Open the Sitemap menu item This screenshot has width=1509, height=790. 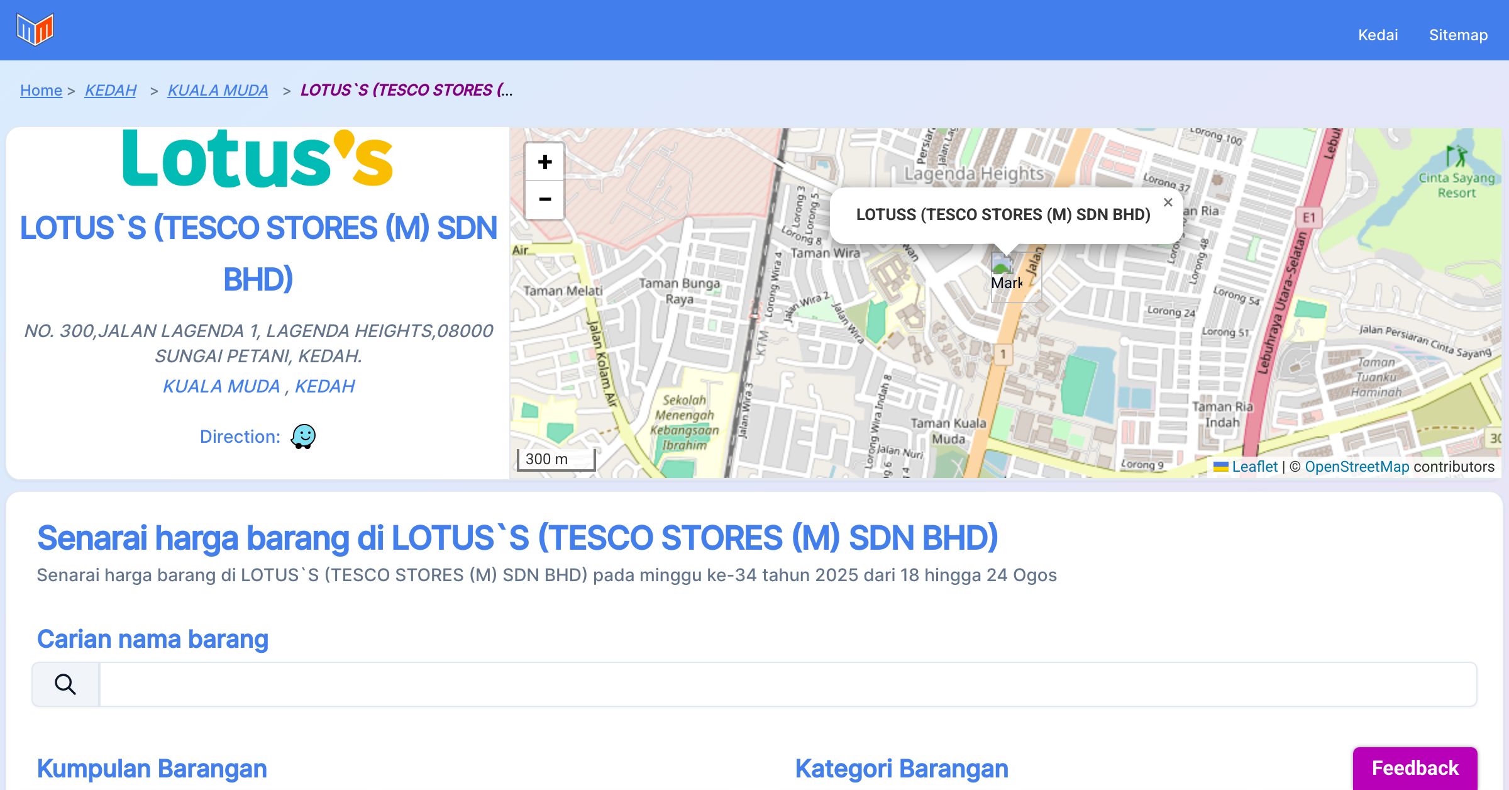[1458, 35]
